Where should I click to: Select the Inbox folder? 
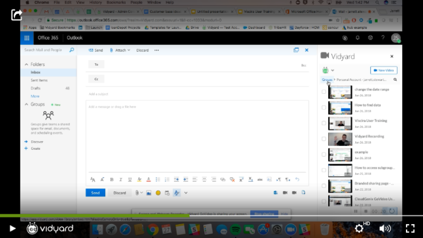[x=36, y=72]
